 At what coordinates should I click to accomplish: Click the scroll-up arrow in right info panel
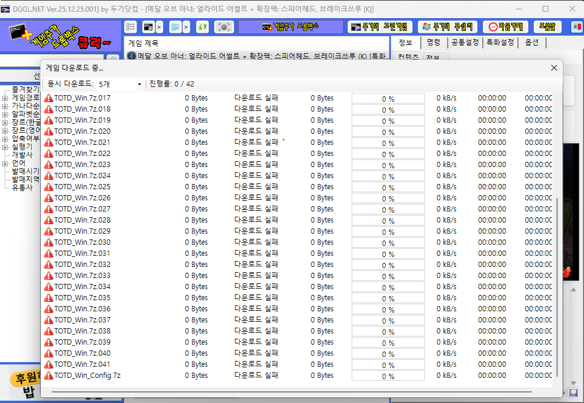573,290
